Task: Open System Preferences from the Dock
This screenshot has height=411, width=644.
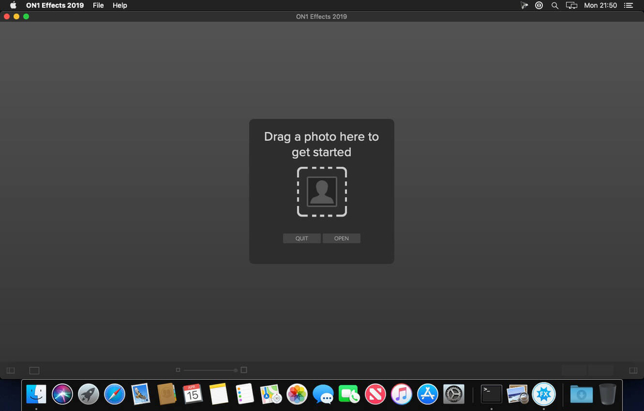Action: (453, 394)
